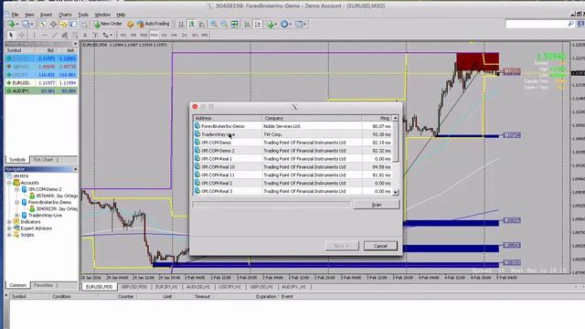This screenshot has height=329, width=585.
Task: Toggle the Navigator panel icon
Action: click(x=63, y=24)
